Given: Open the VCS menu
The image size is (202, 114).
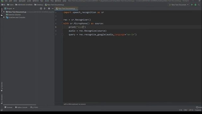Looking at the screenshot, I should [52, 1].
